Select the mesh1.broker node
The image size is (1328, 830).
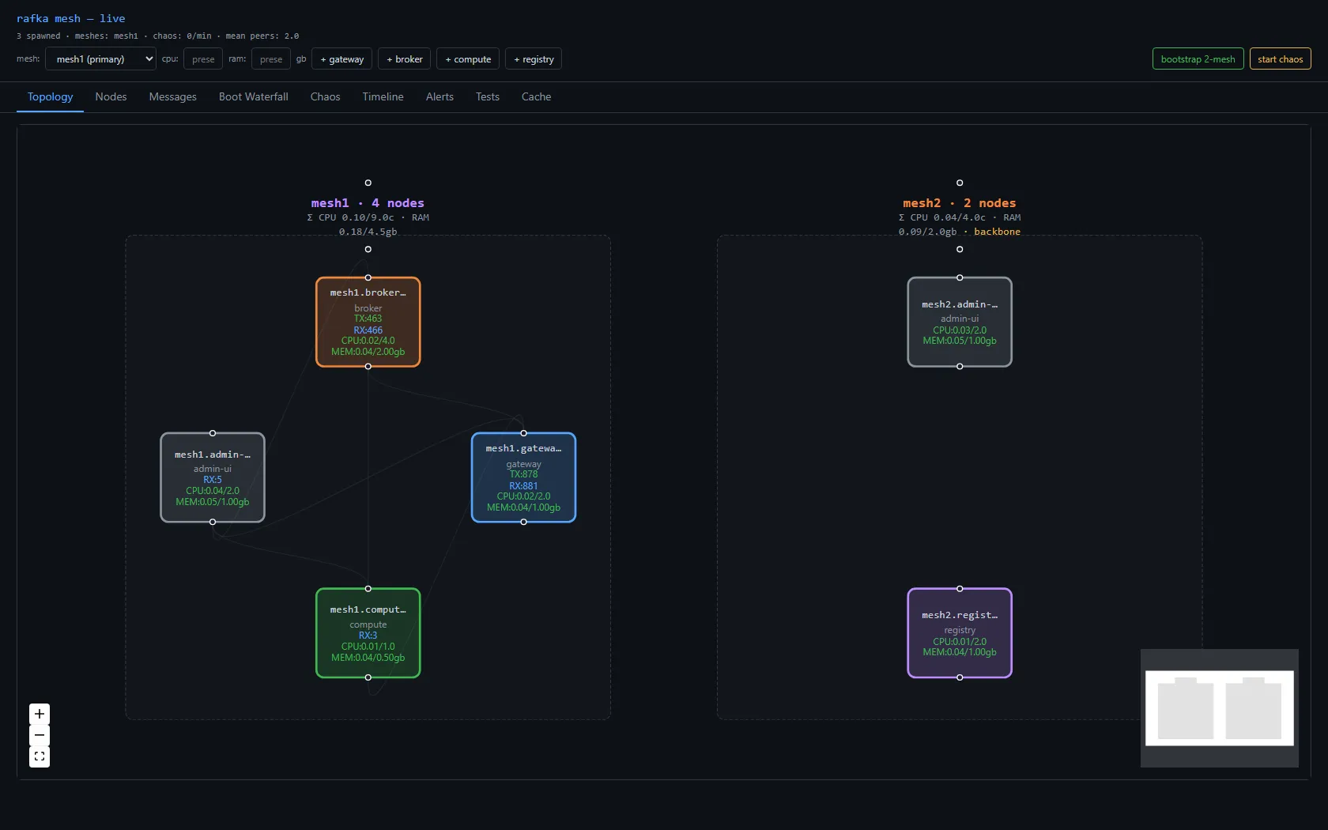click(368, 322)
